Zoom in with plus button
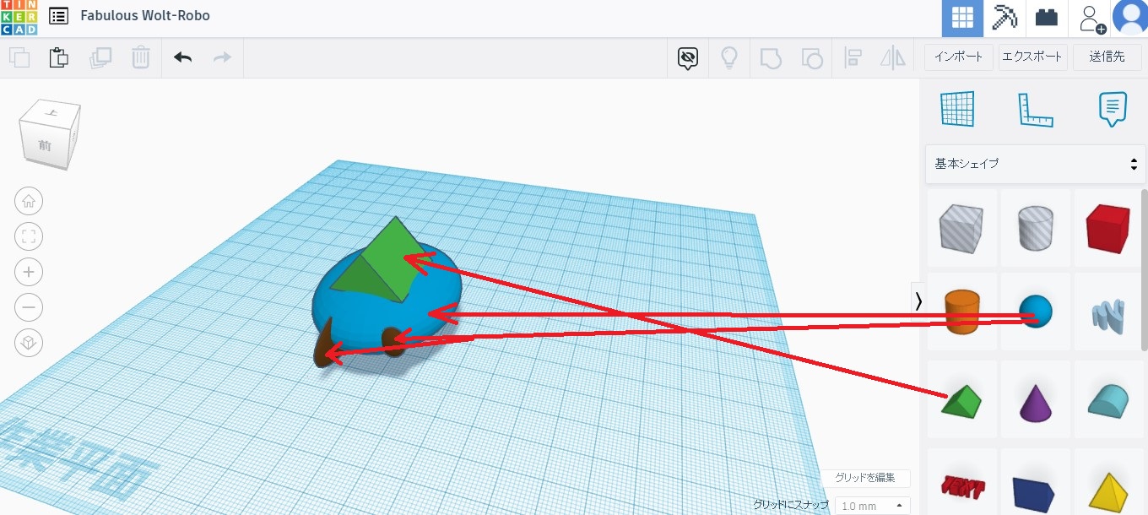The height and width of the screenshot is (515, 1148). (x=29, y=272)
